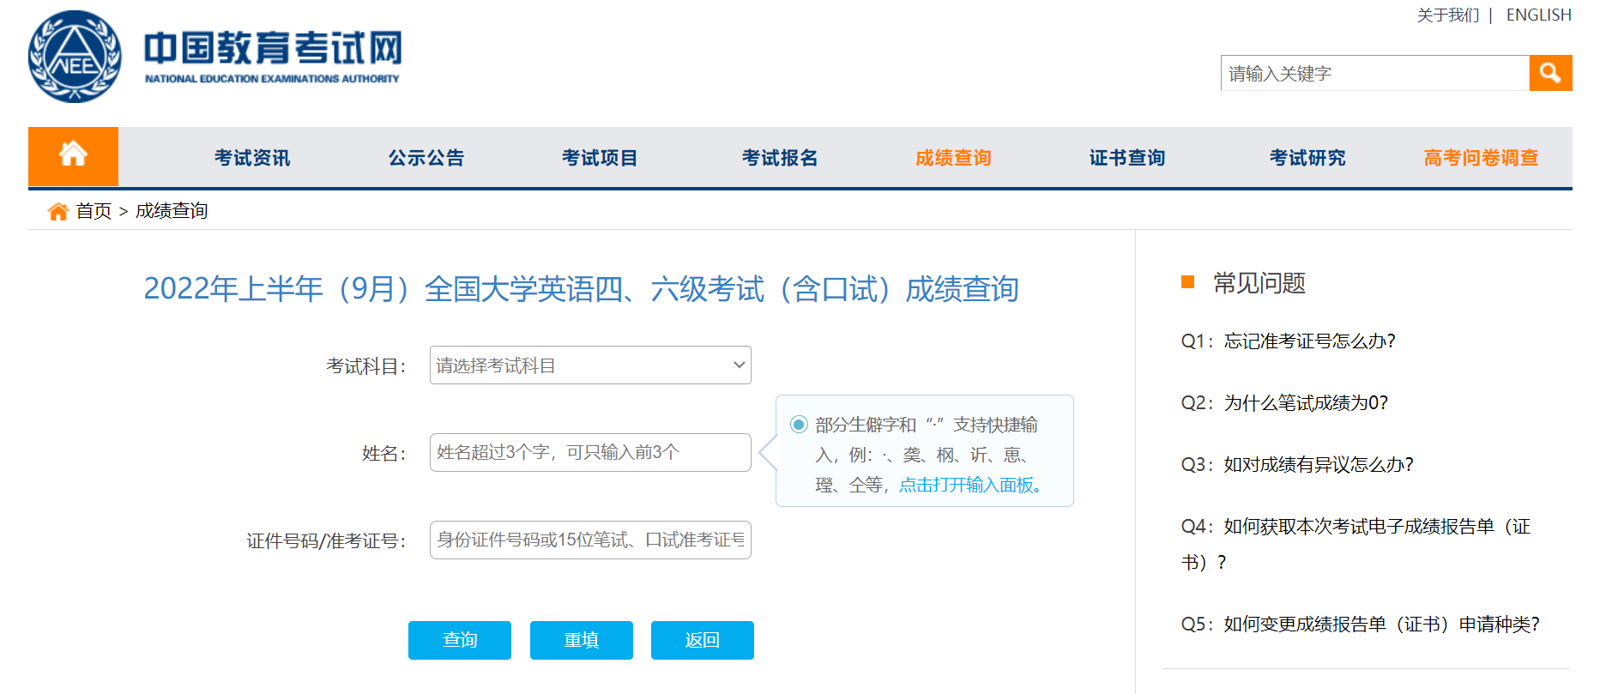
Task: Click the orange search magnifier button
Action: 1550,73
